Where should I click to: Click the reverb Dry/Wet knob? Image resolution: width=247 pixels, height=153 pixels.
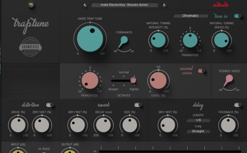point(78,125)
